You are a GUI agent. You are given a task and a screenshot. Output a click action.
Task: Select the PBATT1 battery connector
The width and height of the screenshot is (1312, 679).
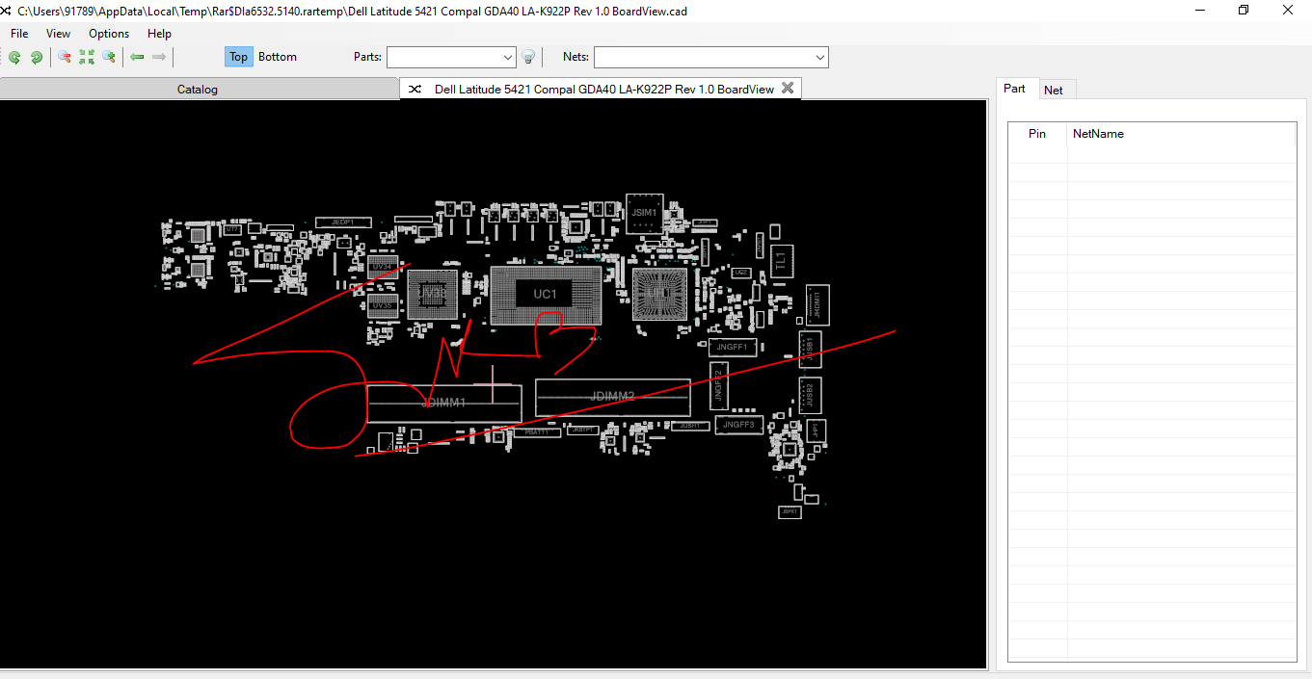pos(537,432)
